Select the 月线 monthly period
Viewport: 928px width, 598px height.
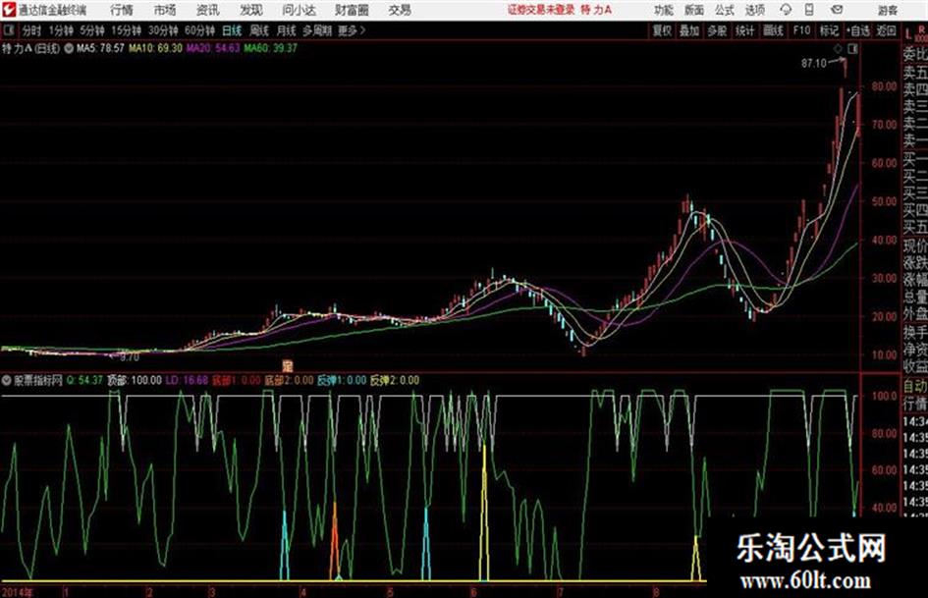[287, 30]
